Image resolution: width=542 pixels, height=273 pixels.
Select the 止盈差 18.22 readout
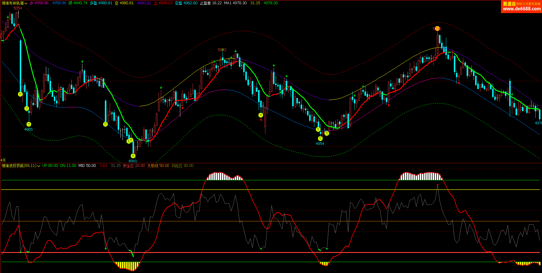tap(211, 3)
